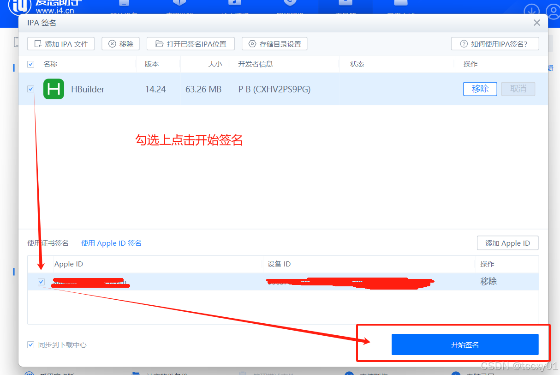Click the 开始签名 button
560x375 pixels.
coord(465,345)
